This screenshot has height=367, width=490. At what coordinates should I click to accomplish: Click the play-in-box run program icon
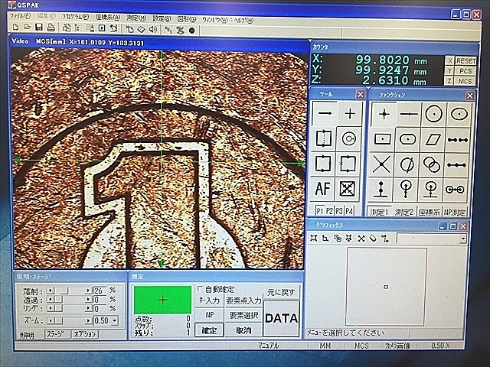[x=102, y=28]
